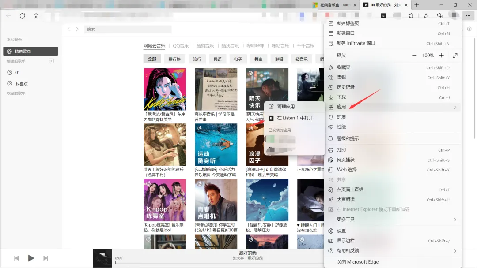Open the 运动随身听 playlist cover
Viewport: 477px width, 268px height.
point(216,145)
